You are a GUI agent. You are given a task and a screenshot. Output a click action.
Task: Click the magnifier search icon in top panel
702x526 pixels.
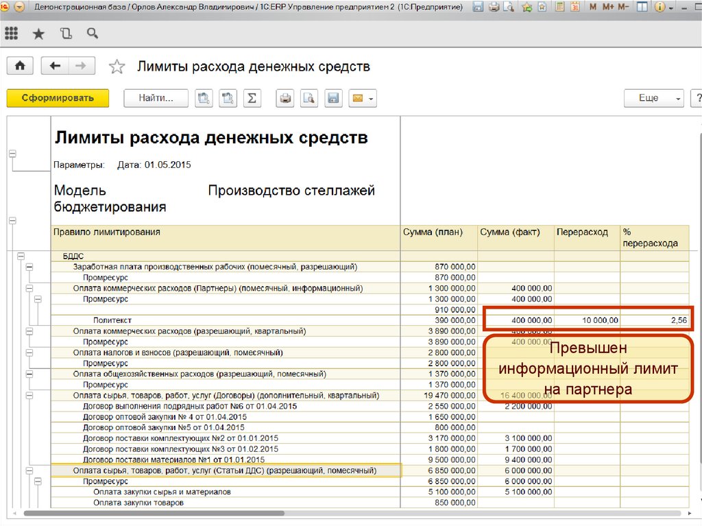click(x=92, y=34)
